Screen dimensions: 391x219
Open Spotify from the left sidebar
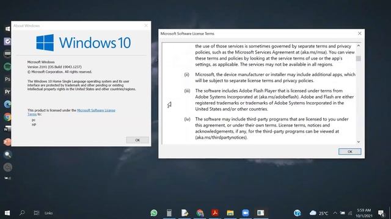(x=7, y=66)
